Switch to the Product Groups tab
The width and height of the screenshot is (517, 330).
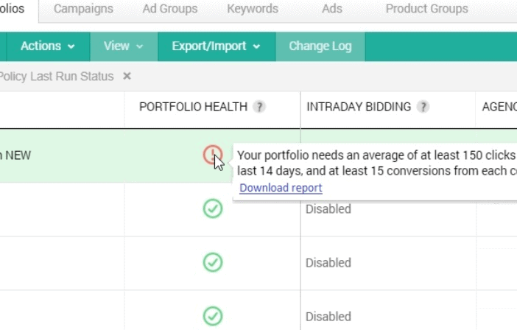(x=426, y=9)
